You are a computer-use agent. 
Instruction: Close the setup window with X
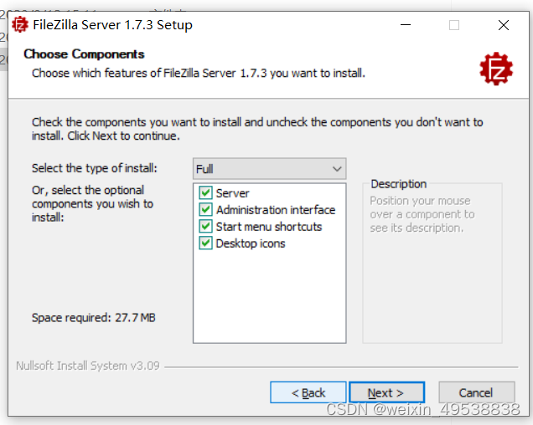(x=504, y=25)
